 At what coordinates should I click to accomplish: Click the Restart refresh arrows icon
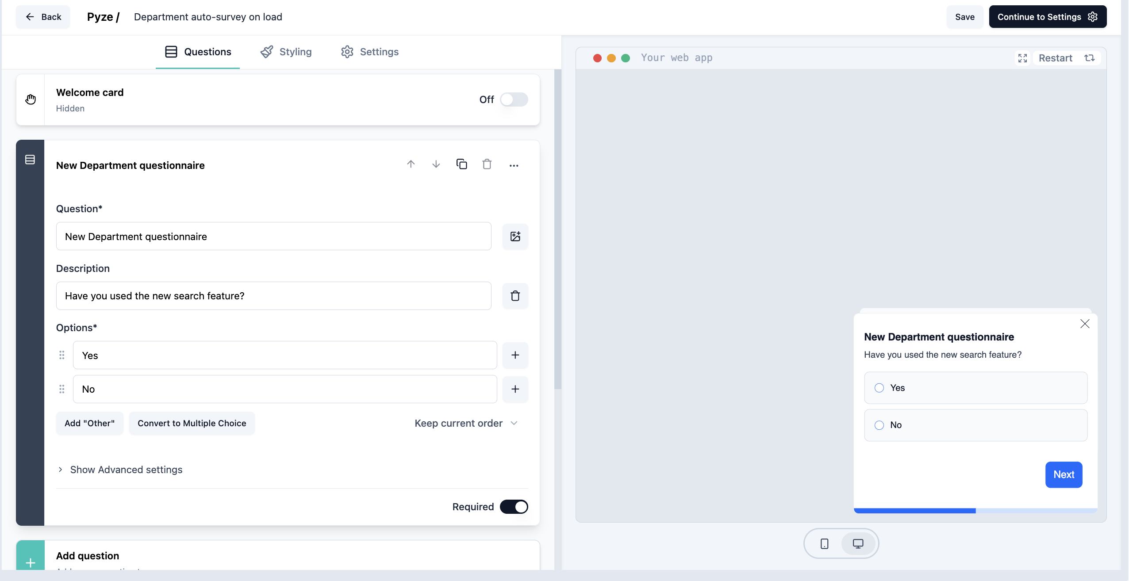[1089, 58]
